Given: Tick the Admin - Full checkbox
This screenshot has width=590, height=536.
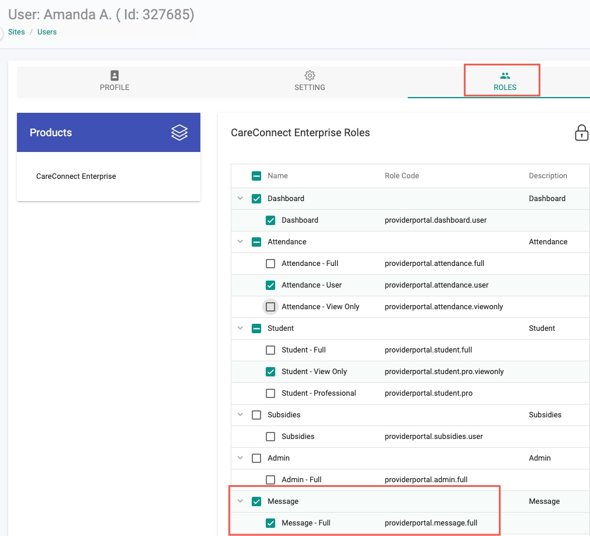Looking at the screenshot, I should click(x=270, y=479).
